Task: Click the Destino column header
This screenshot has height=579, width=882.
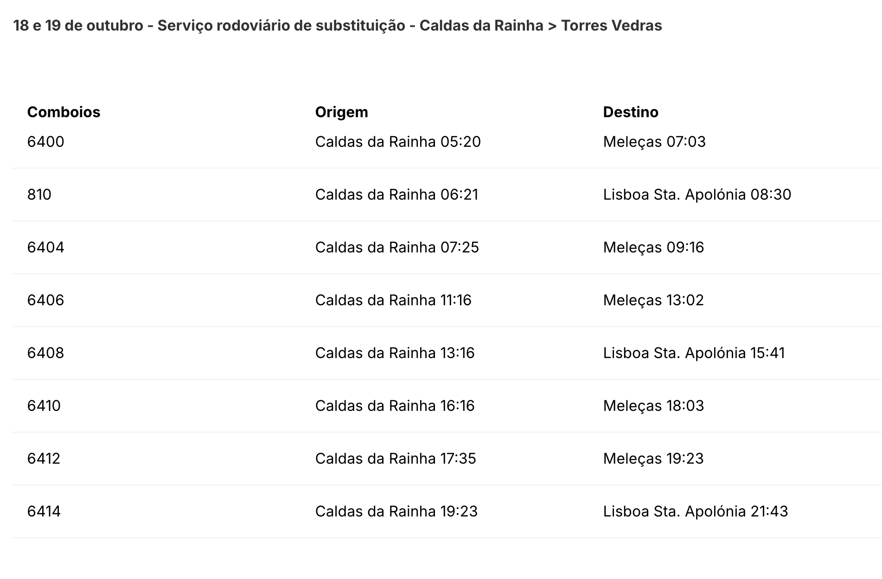Action: coord(630,112)
